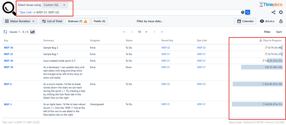
Task: Open Parent Key MSP-32 in MSP-36 row
Action: point(166,48)
